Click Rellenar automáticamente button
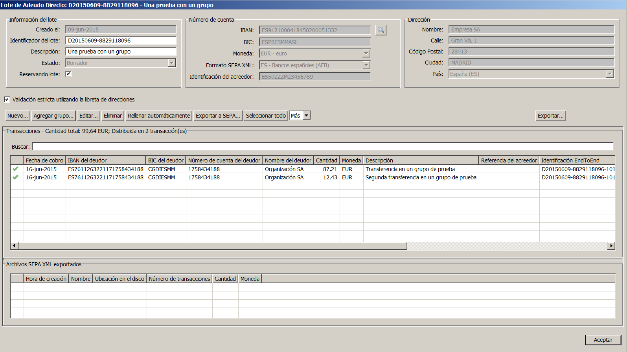This screenshot has height=352, width=627. point(158,116)
